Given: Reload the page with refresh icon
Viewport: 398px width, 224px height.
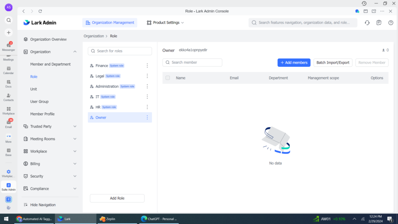Looking at the screenshot, I should click(40, 11).
